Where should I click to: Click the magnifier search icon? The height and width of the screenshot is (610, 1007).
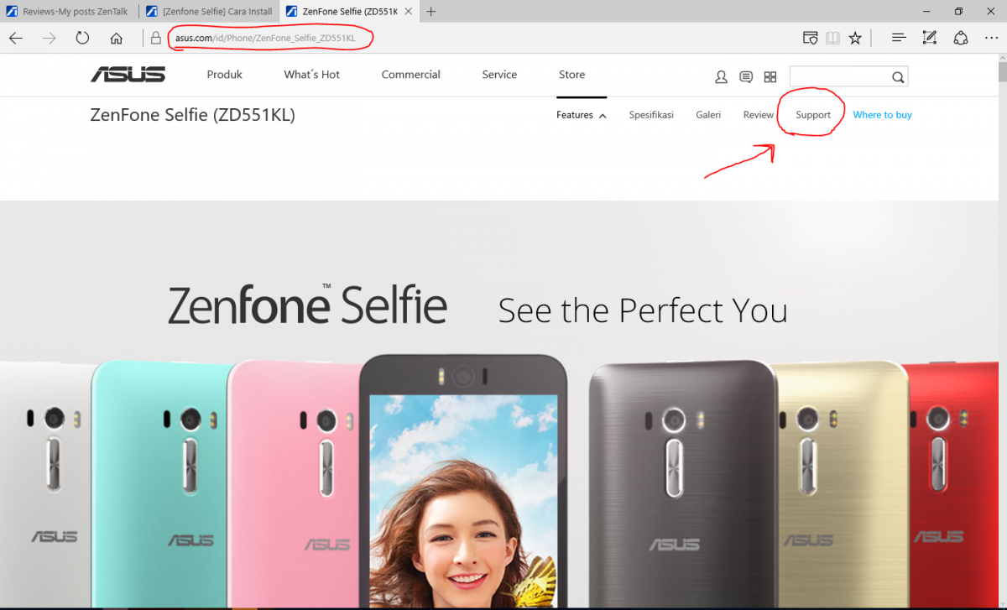[898, 77]
